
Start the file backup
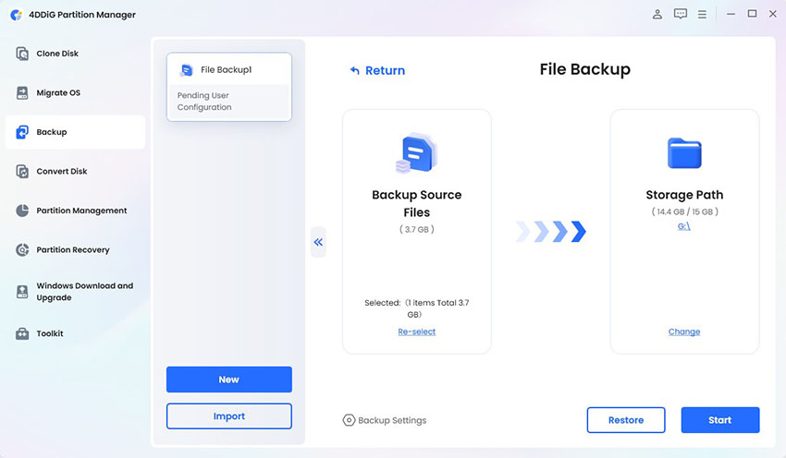click(719, 420)
